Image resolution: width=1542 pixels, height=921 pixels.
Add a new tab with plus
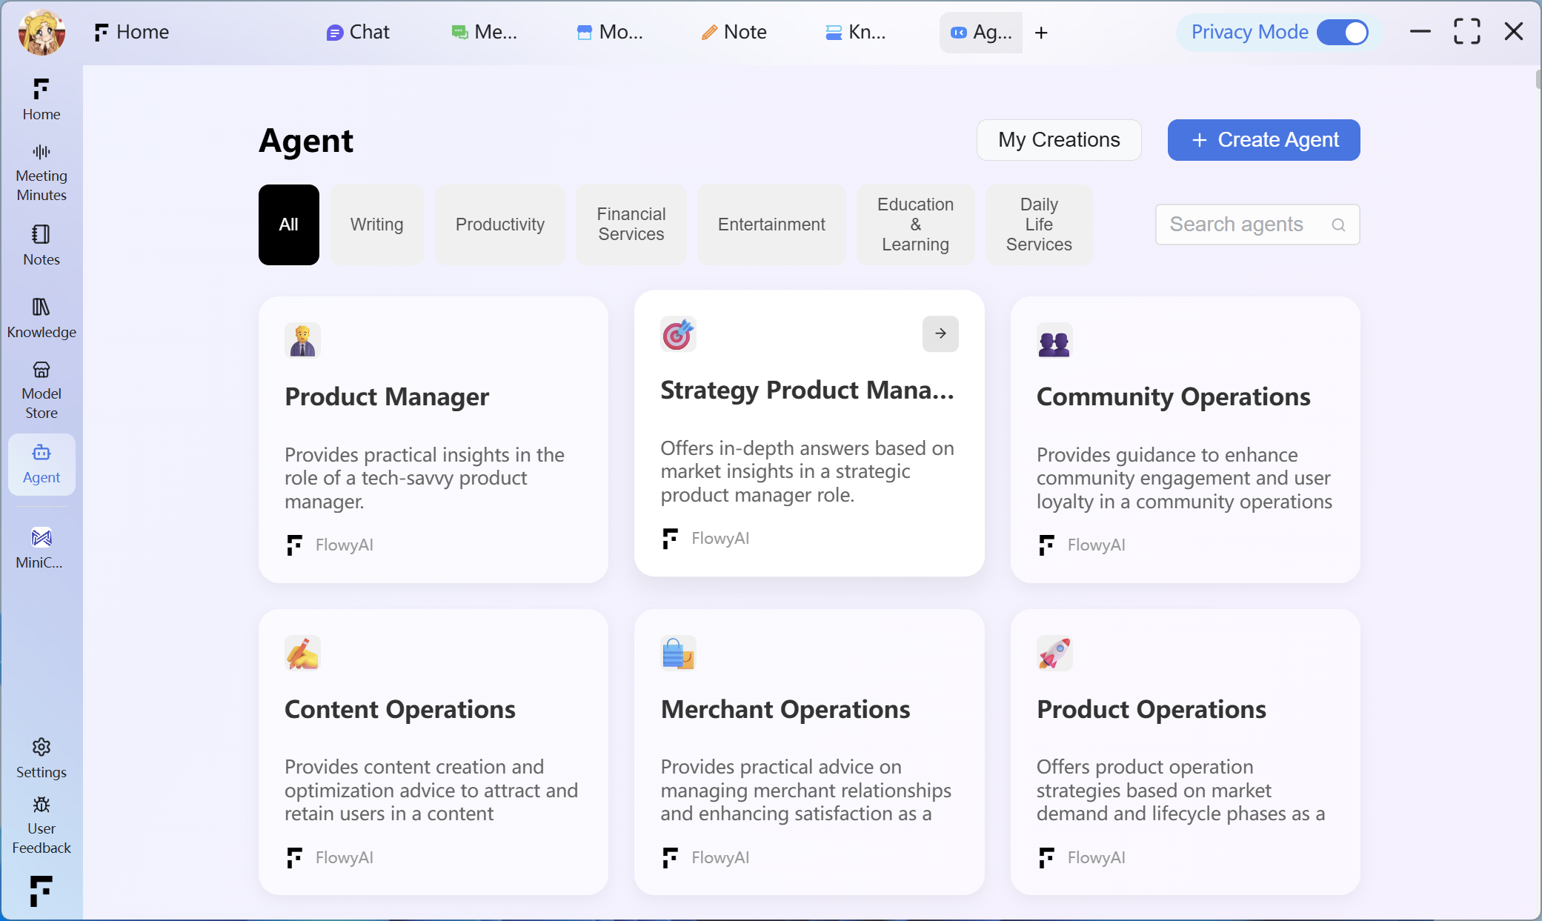click(1041, 33)
